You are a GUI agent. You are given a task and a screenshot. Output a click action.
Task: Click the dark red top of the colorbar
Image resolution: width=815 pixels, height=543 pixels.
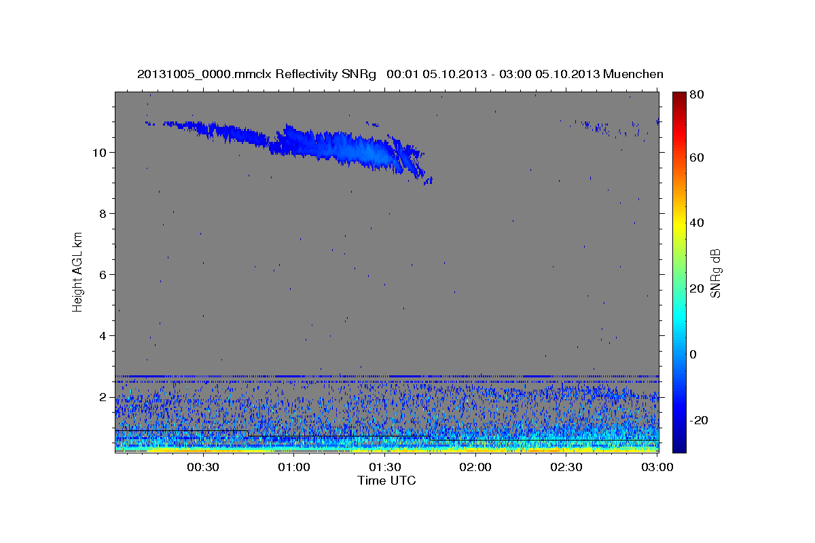click(679, 97)
